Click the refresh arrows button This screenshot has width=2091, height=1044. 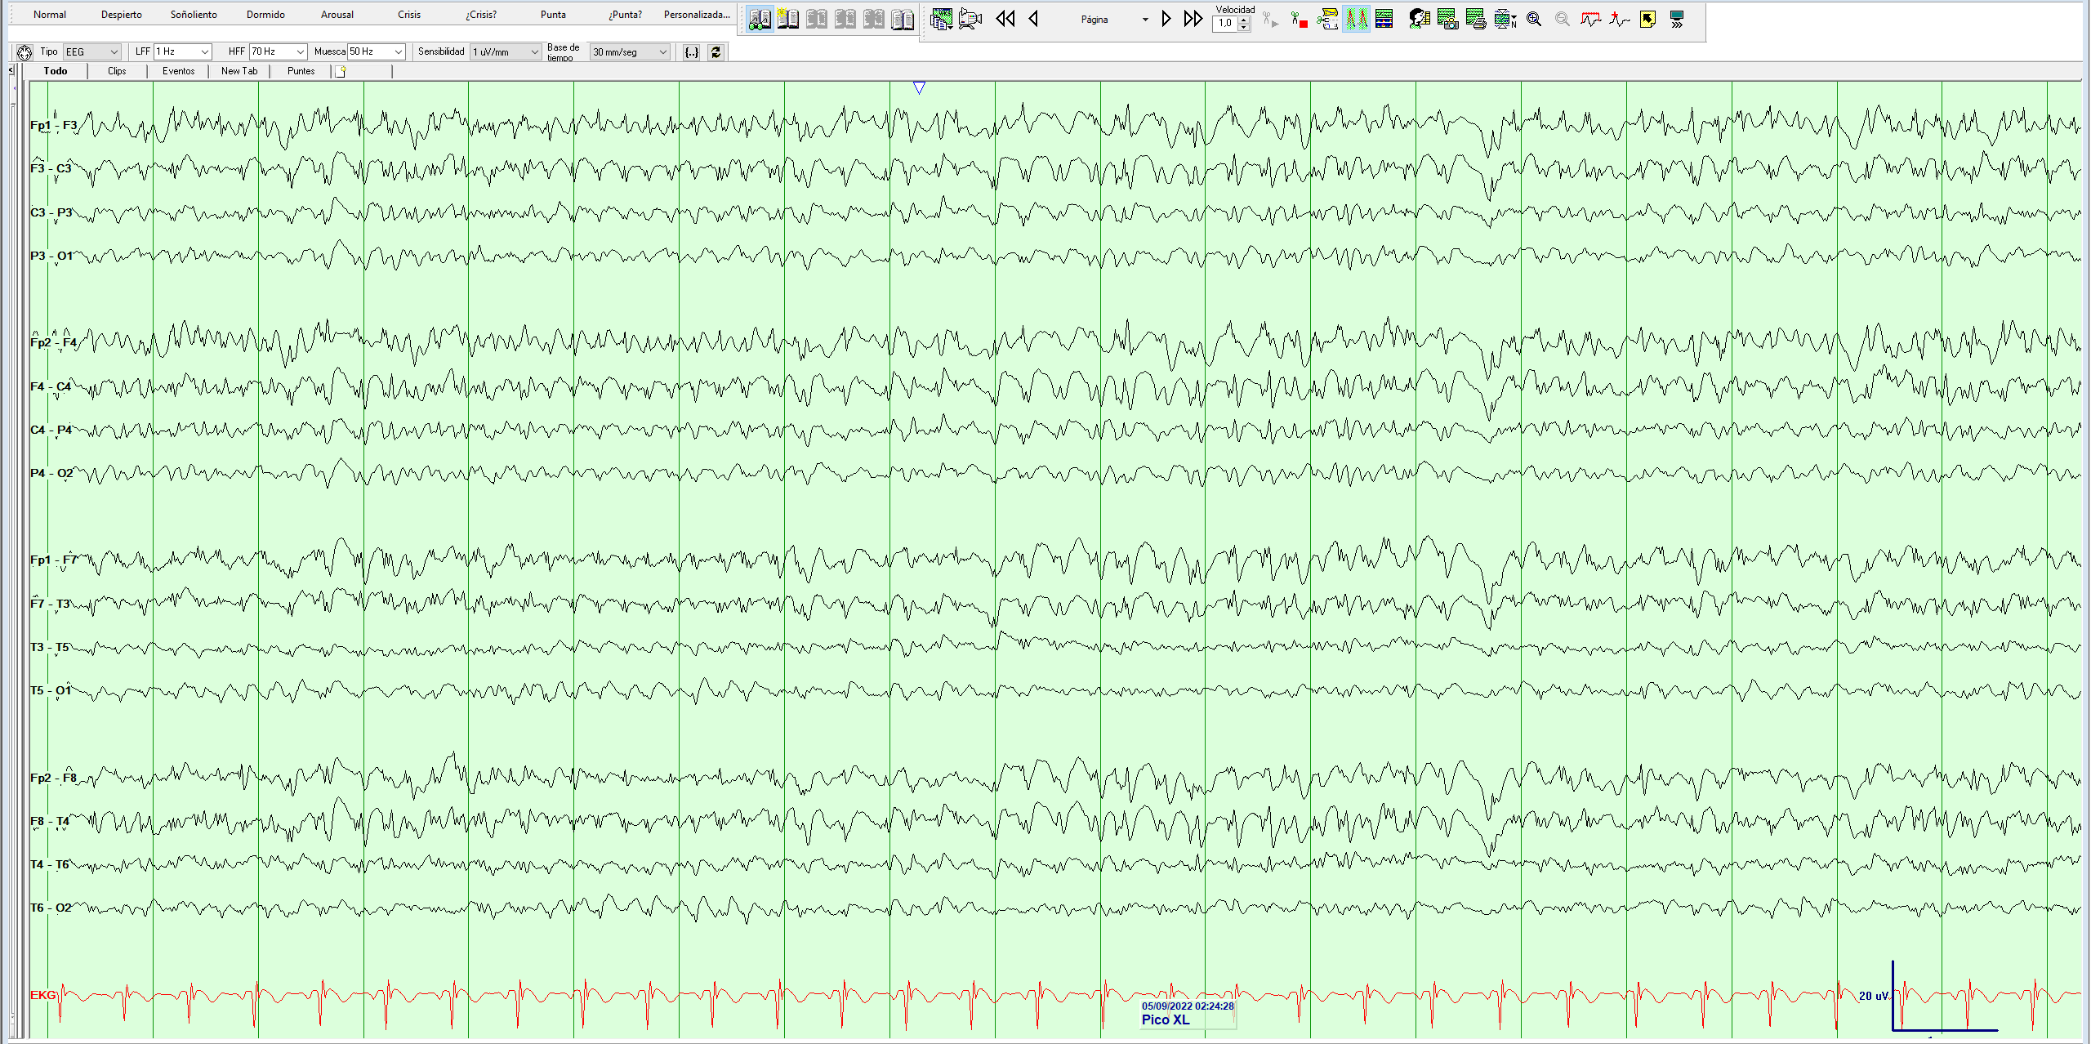[x=716, y=52]
